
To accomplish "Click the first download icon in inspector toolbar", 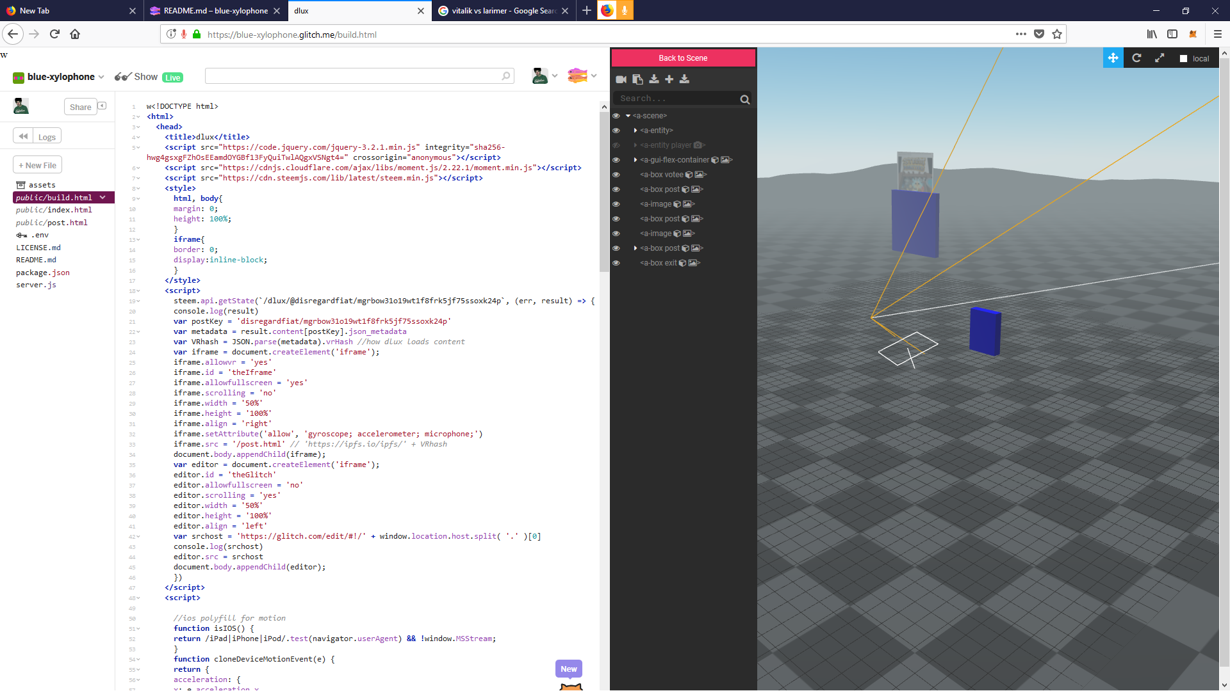I will pos(654,79).
